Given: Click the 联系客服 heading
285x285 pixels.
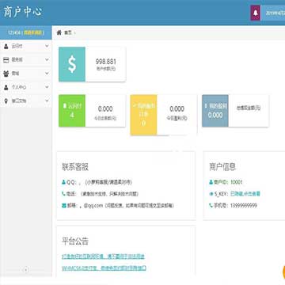Looking at the screenshot, I should point(75,167).
